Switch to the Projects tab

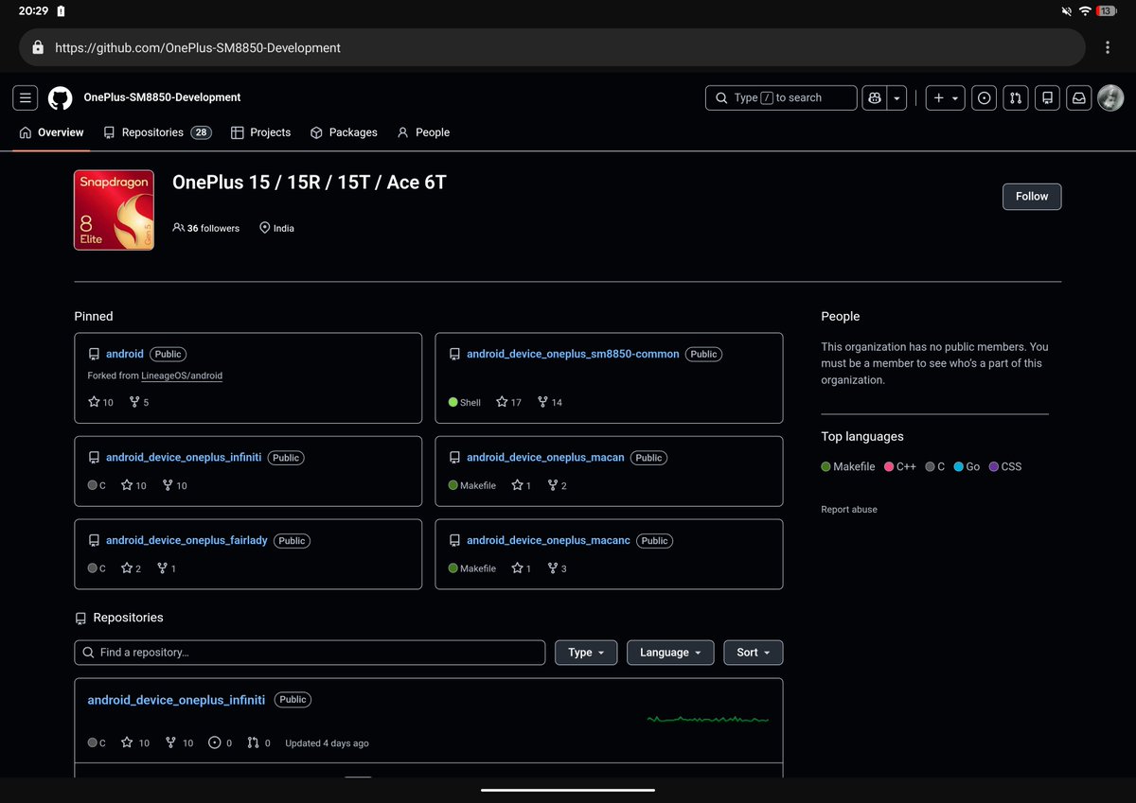coord(260,132)
